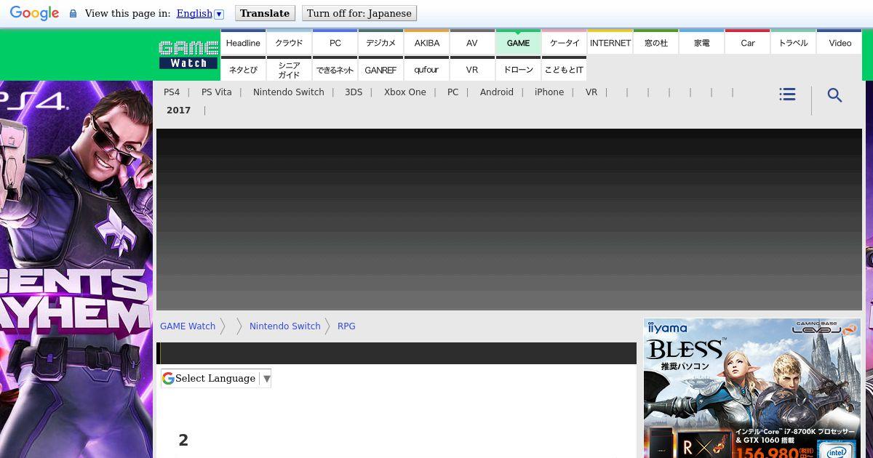
Task: Click Turn off for: Japanese button
Action: click(x=359, y=13)
